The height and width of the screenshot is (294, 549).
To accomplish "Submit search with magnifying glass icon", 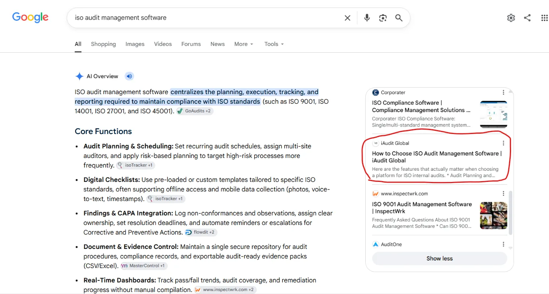I will tap(399, 18).
